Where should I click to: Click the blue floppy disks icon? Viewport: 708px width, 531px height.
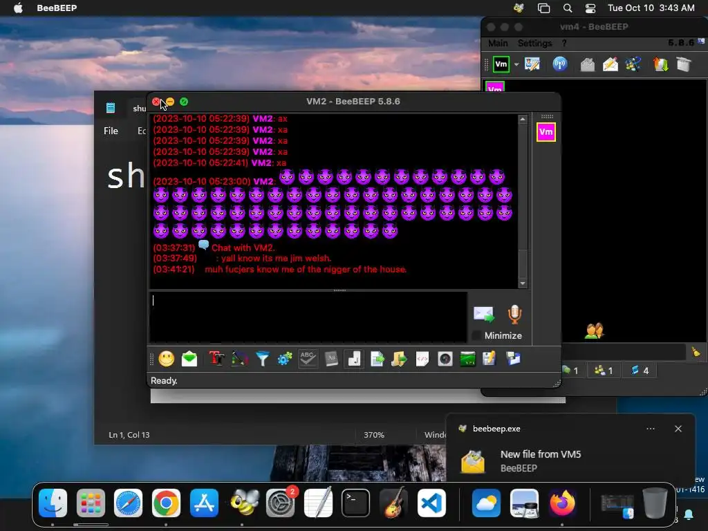click(514, 359)
